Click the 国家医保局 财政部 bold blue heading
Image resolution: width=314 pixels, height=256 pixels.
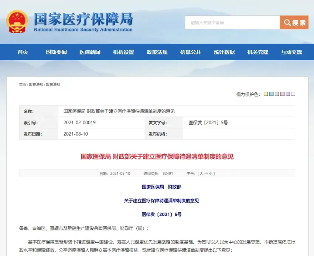click(161, 187)
